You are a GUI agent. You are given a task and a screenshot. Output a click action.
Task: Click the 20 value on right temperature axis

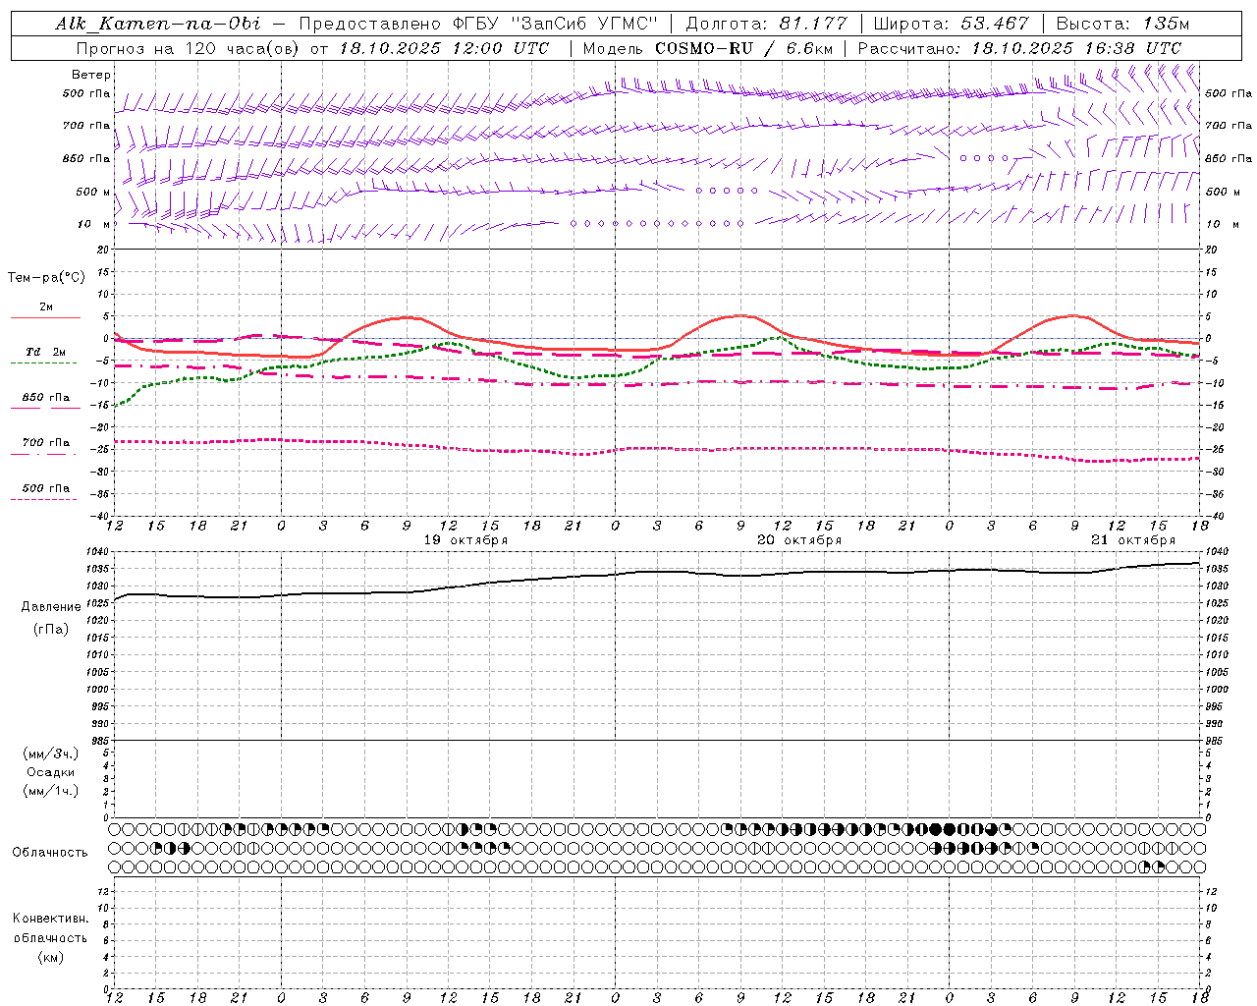click(1211, 250)
